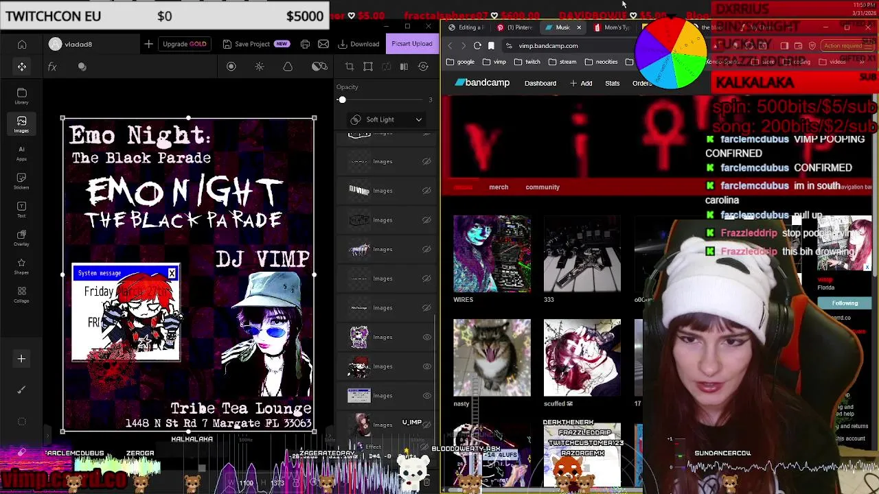This screenshot has width=879, height=494.
Task: Click the droplet shape toolbar icon
Action: (288, 67)
